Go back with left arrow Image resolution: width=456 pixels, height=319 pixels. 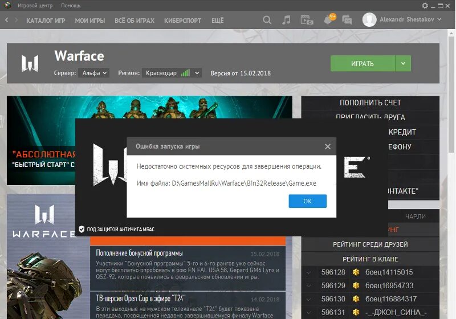point(7,20)
